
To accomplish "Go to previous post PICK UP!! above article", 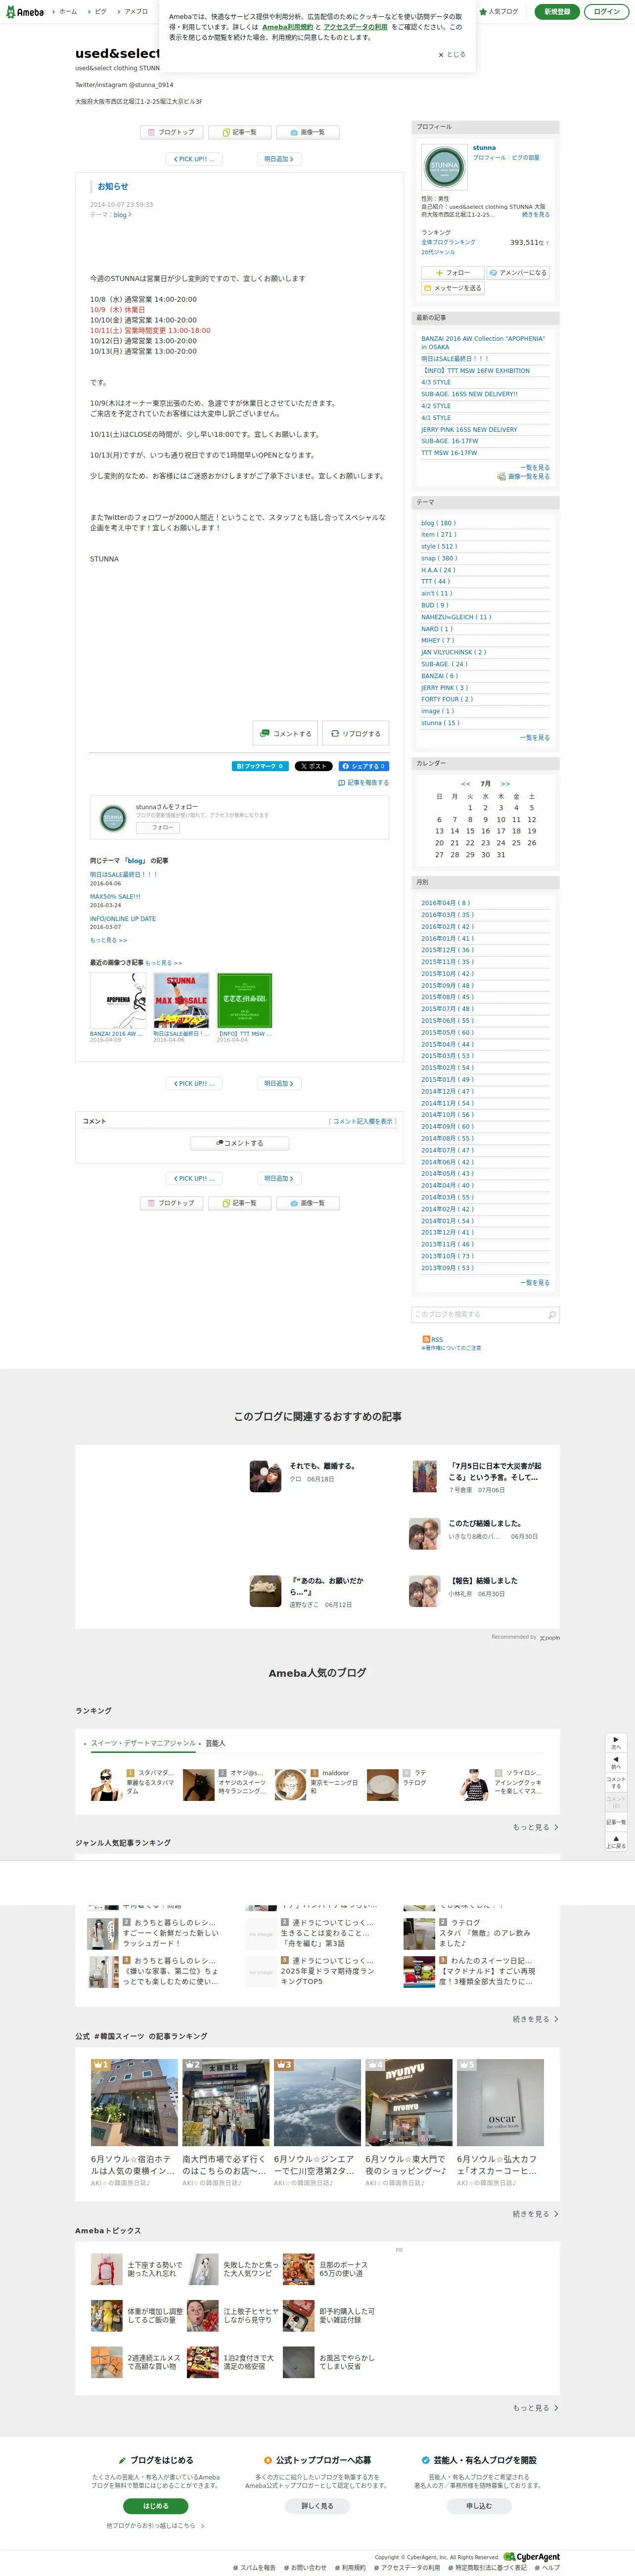I will coord(195,159).
